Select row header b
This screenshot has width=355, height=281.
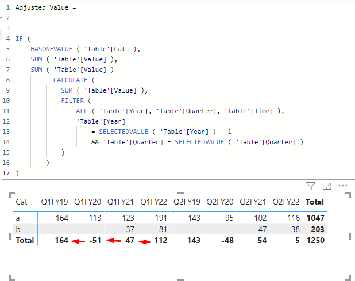18,229
